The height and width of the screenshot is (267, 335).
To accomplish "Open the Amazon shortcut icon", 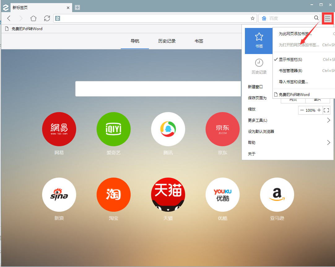I will tap(277, 195).
